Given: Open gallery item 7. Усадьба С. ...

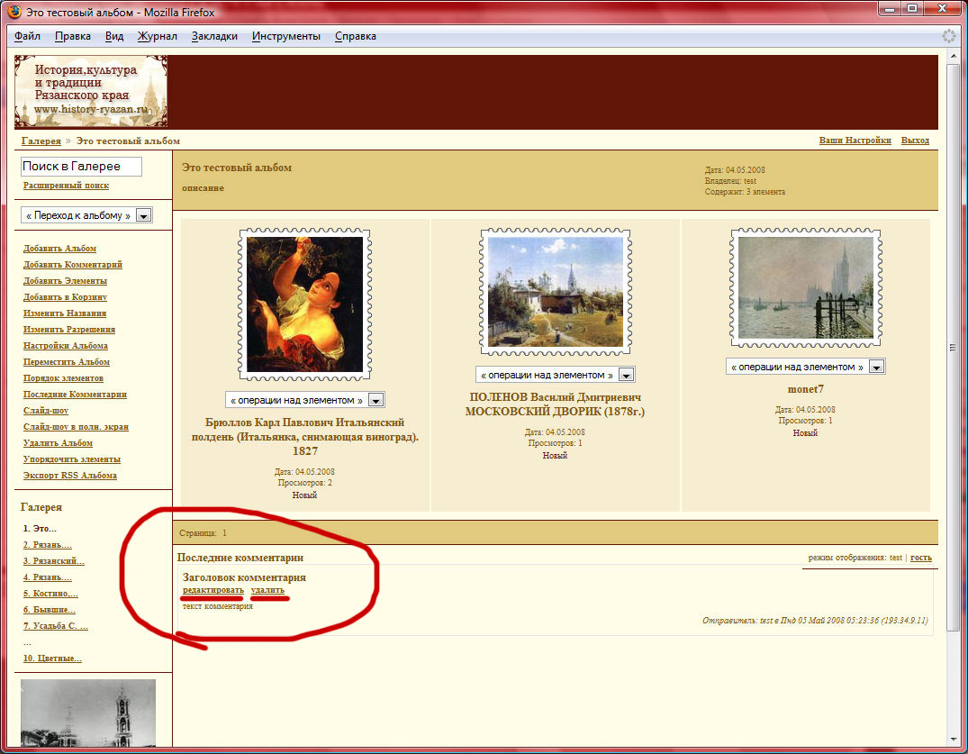Looking at the screenshot, I should [56, 625].
